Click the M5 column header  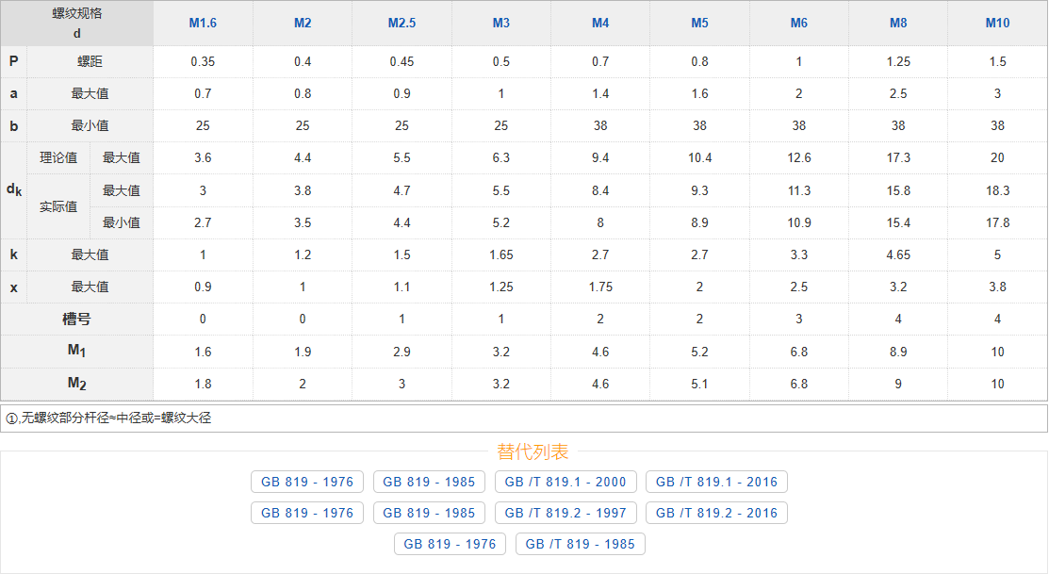[x=699, y=23]
